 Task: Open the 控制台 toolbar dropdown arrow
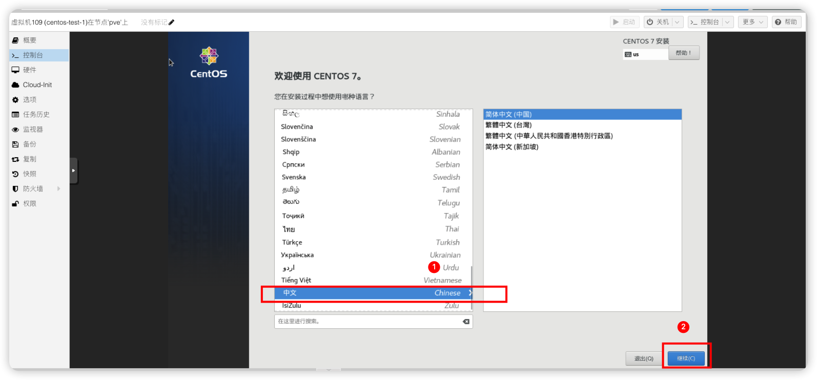pos(727,22)
